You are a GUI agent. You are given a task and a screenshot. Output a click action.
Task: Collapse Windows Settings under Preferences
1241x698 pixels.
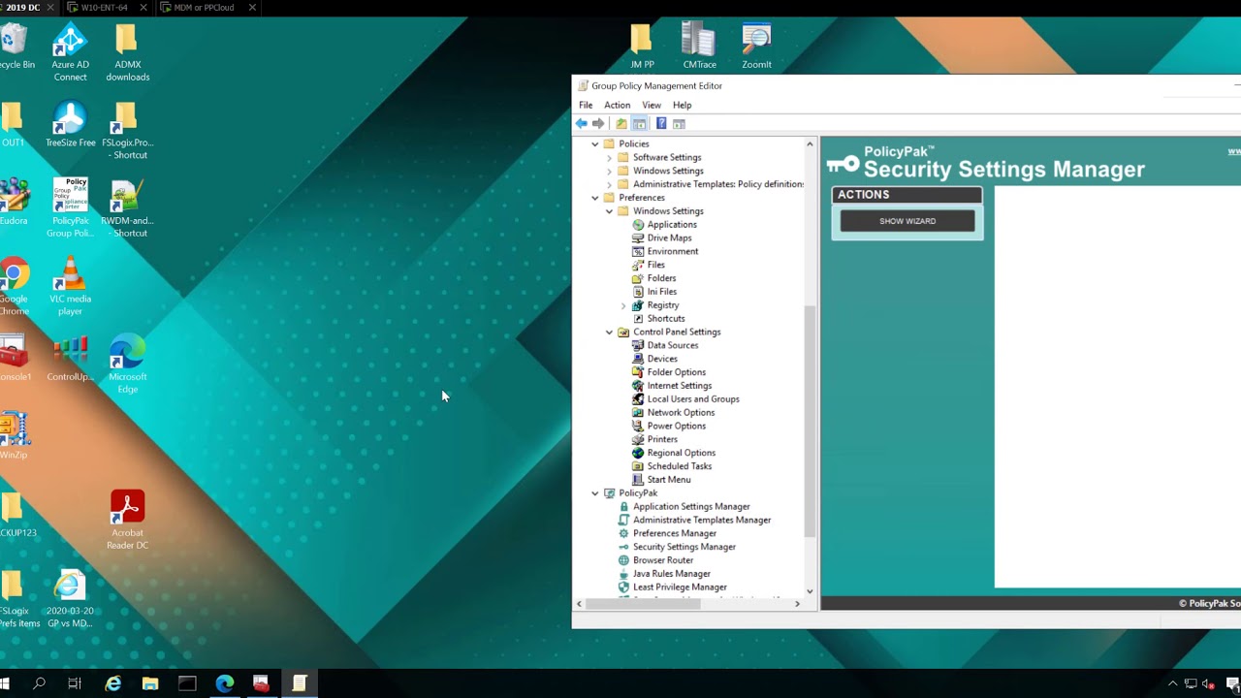point(609,211)
